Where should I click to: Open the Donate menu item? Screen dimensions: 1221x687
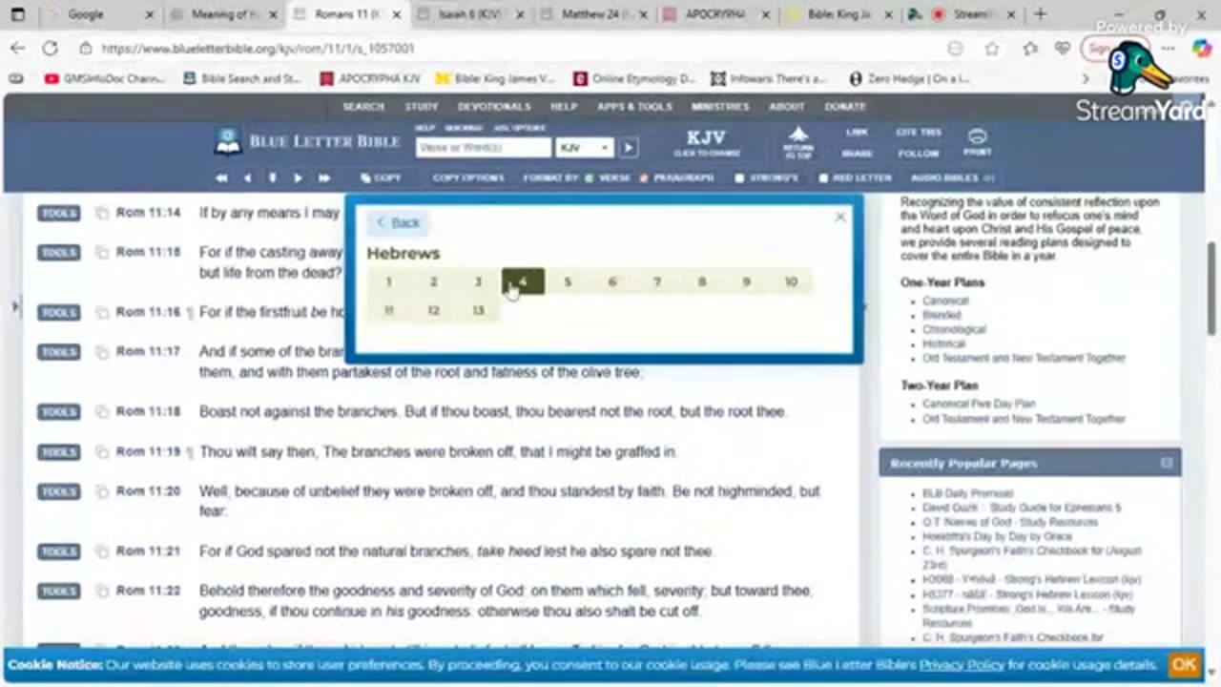(845, 107)
